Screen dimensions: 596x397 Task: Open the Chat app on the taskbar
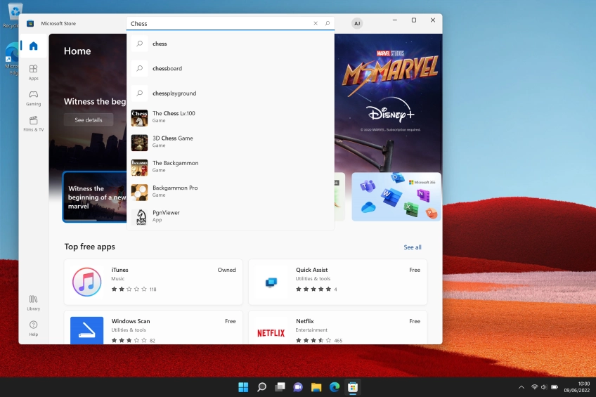tap(298, 387)
